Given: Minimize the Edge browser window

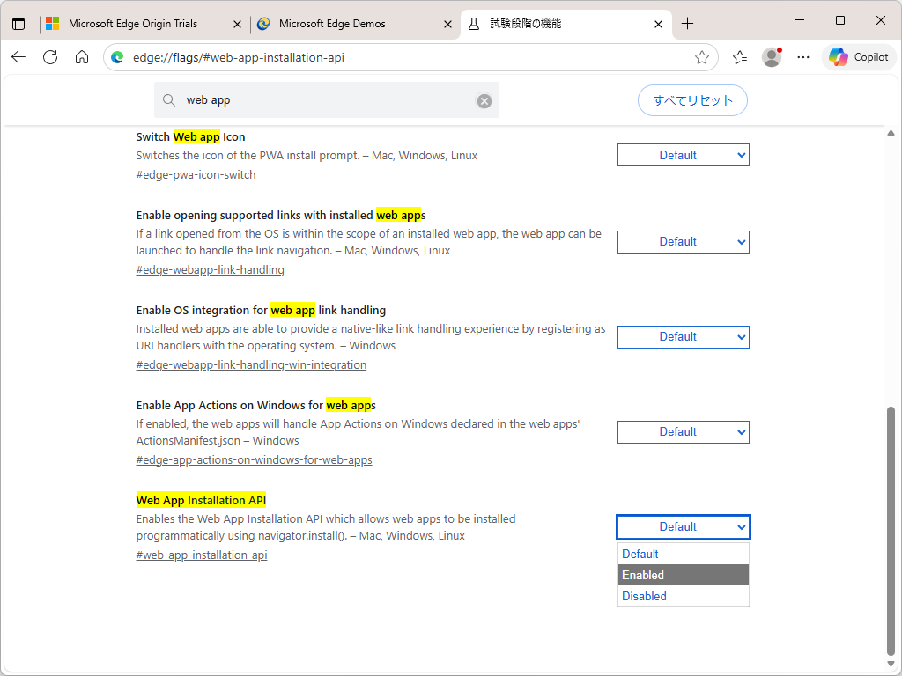Looking at the screenshot, I should (x=800, y=21).
